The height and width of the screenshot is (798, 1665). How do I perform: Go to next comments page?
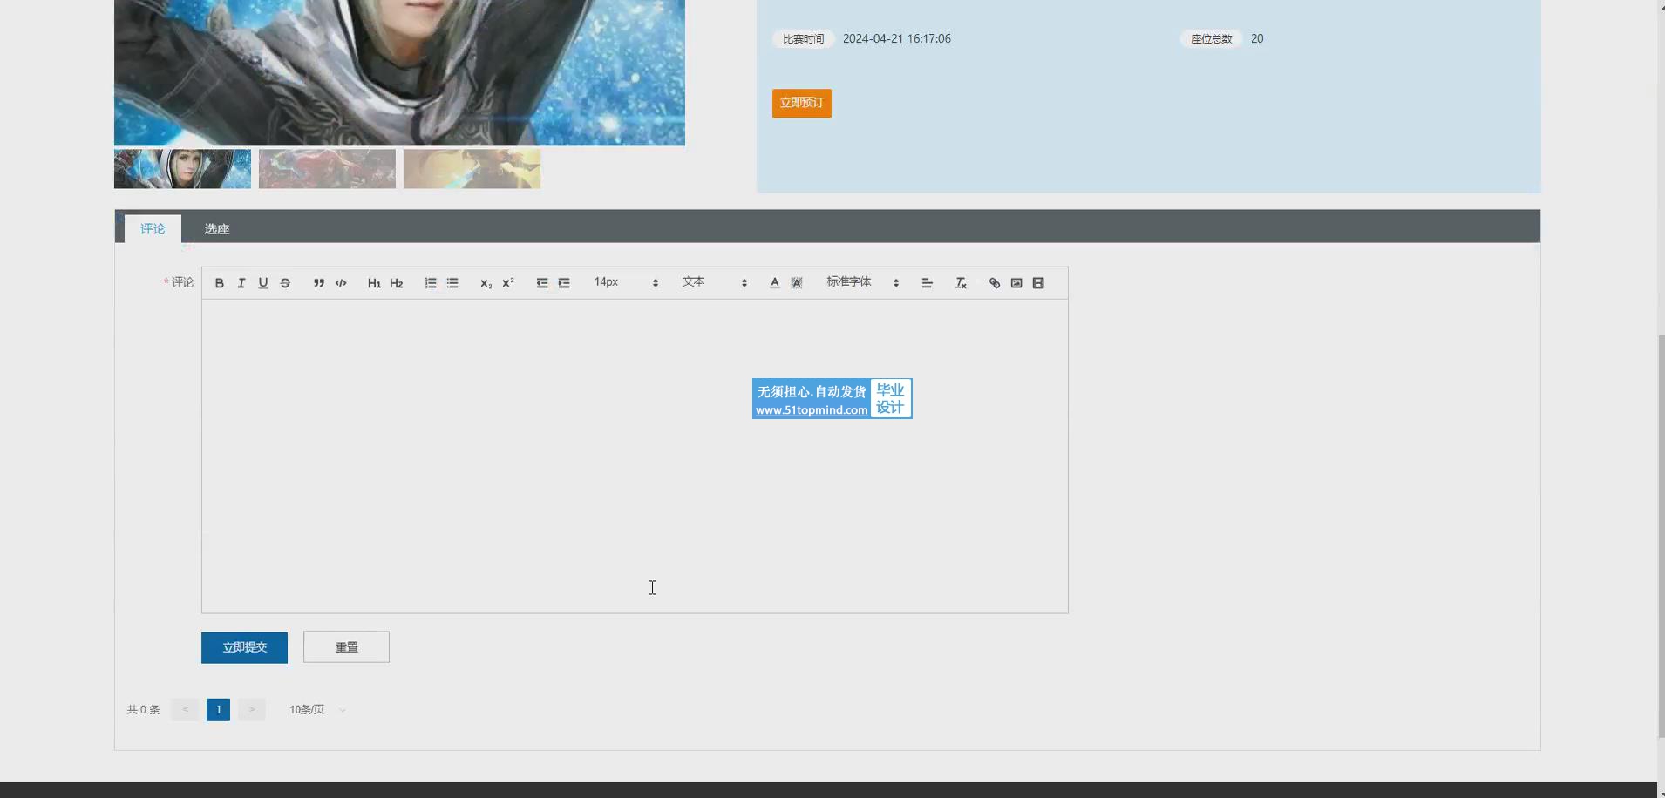click(252, 710)
